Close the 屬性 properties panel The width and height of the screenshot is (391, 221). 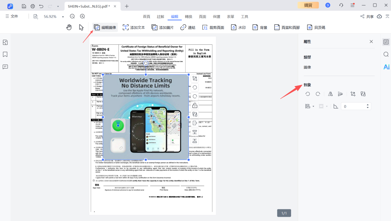click(x=371, y=41)
